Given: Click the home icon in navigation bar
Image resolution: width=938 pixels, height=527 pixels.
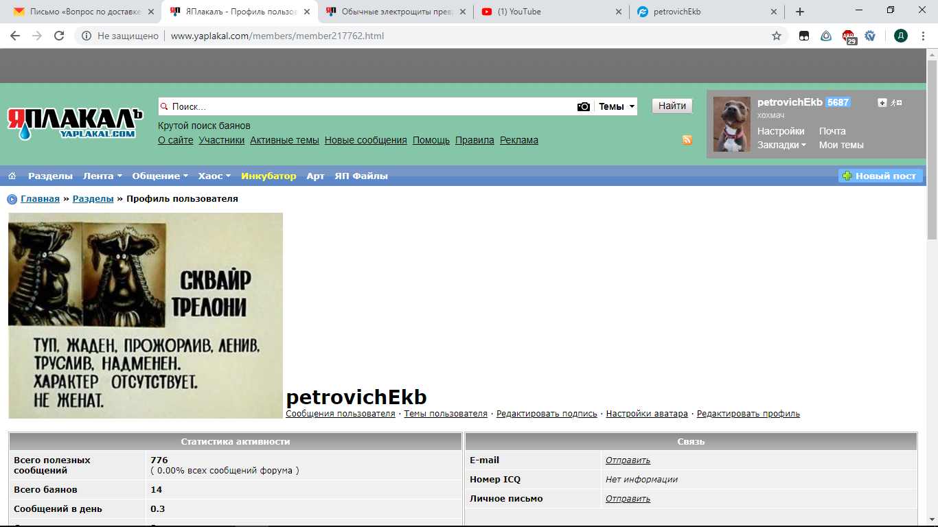Looking at the screenshot, I should pyautogui.click(x=12, y=176).
